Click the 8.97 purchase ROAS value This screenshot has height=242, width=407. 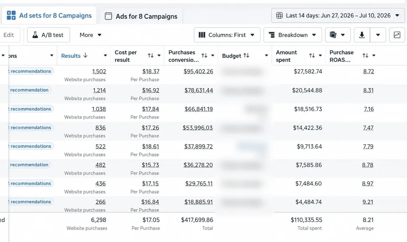(368, 183)
